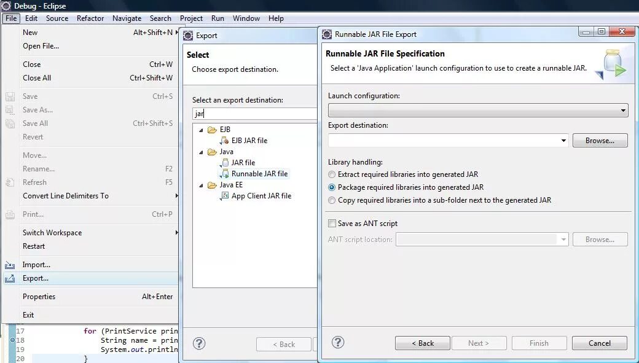
Task: Click the Import... icon
Action: pos(10,265)
